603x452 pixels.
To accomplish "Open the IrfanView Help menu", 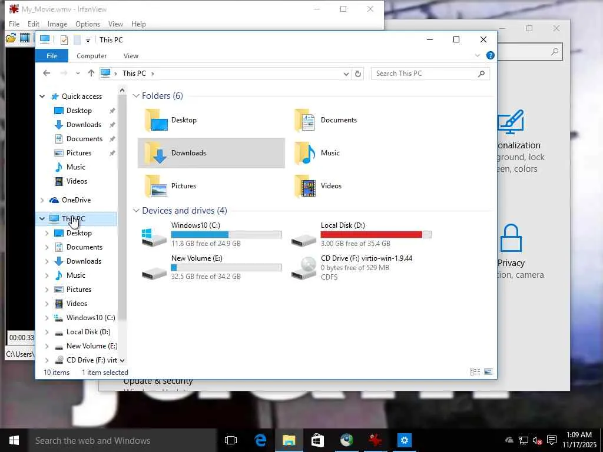I will (138, 24).
